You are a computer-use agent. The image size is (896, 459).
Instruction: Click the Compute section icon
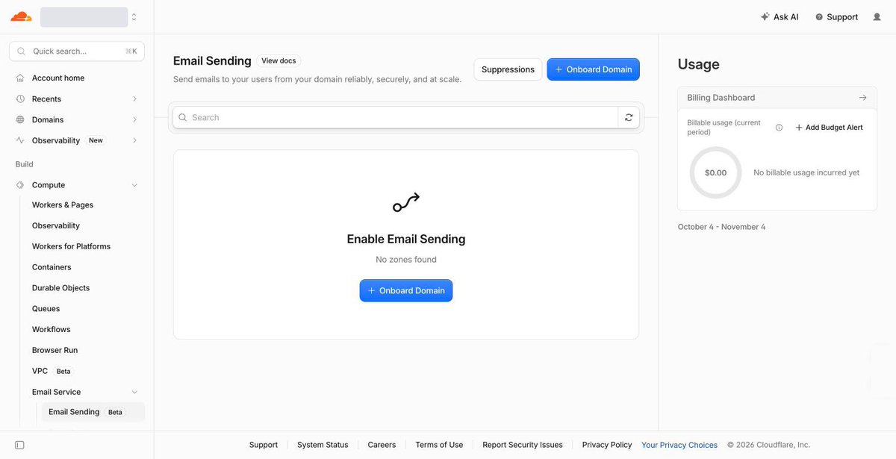(x=20, y=185)
